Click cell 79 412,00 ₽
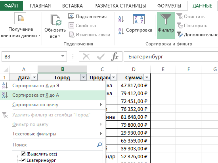 (x=134, y=93)
